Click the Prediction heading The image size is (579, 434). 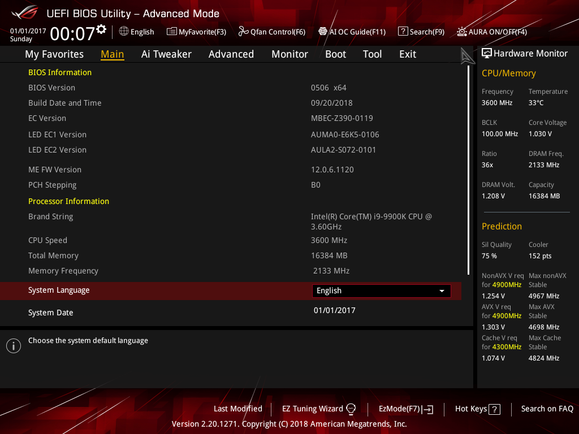[x=502, y=226]
